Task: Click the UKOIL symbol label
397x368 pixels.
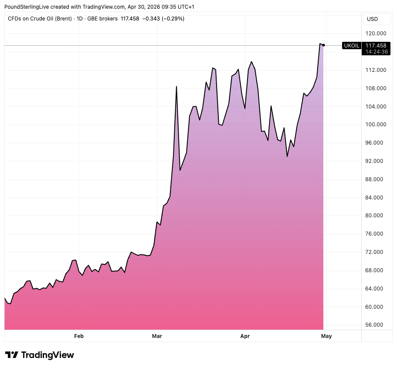Action: coord(352,45)
